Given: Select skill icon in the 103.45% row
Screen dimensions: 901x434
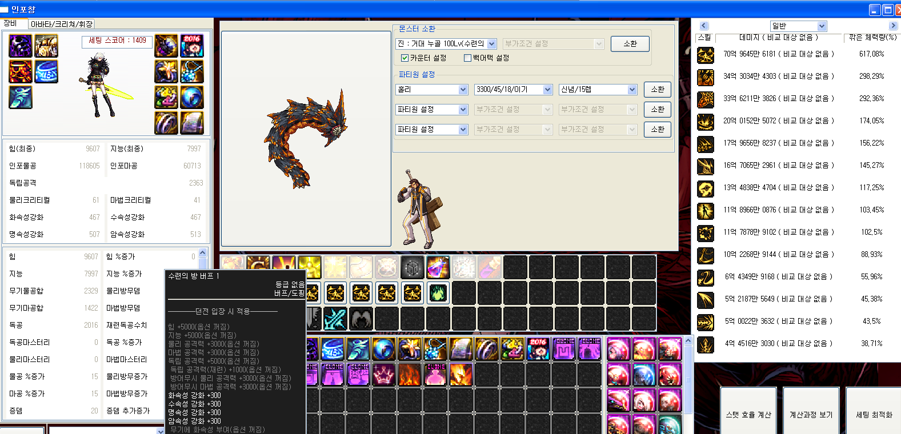Looking at the screenshot, I should click(x=706, y=211).
